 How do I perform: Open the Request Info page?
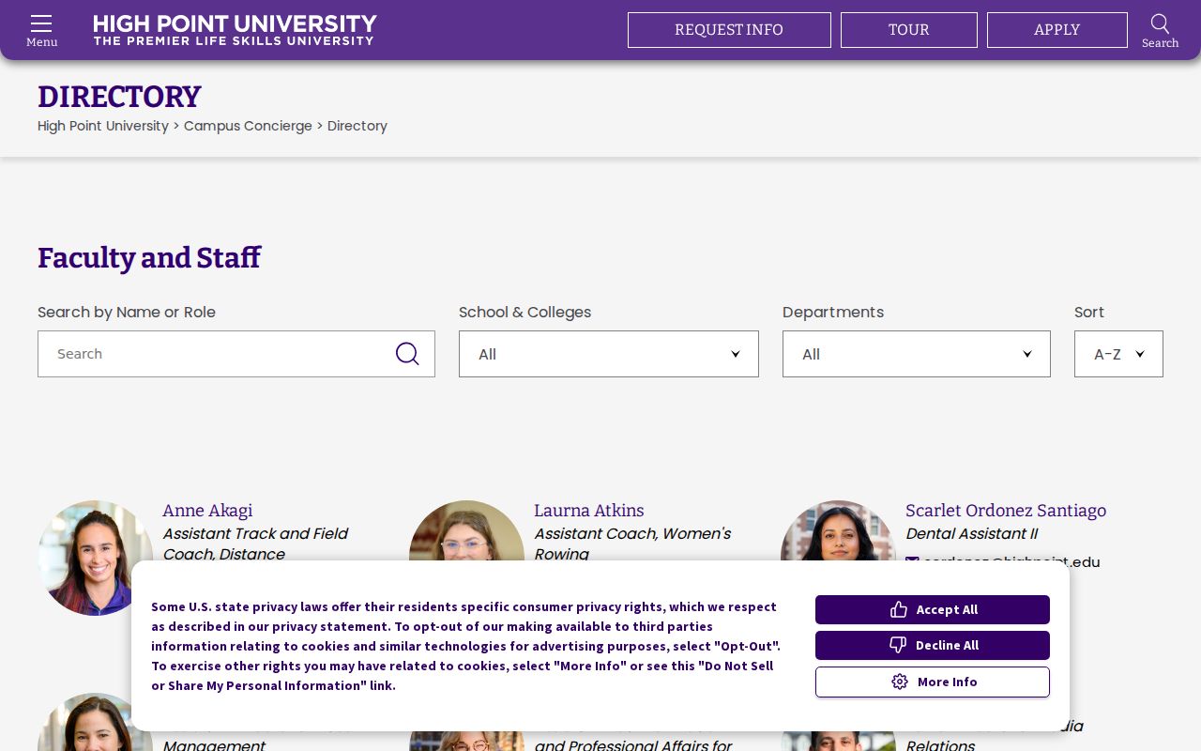click(x=729, y=30)
